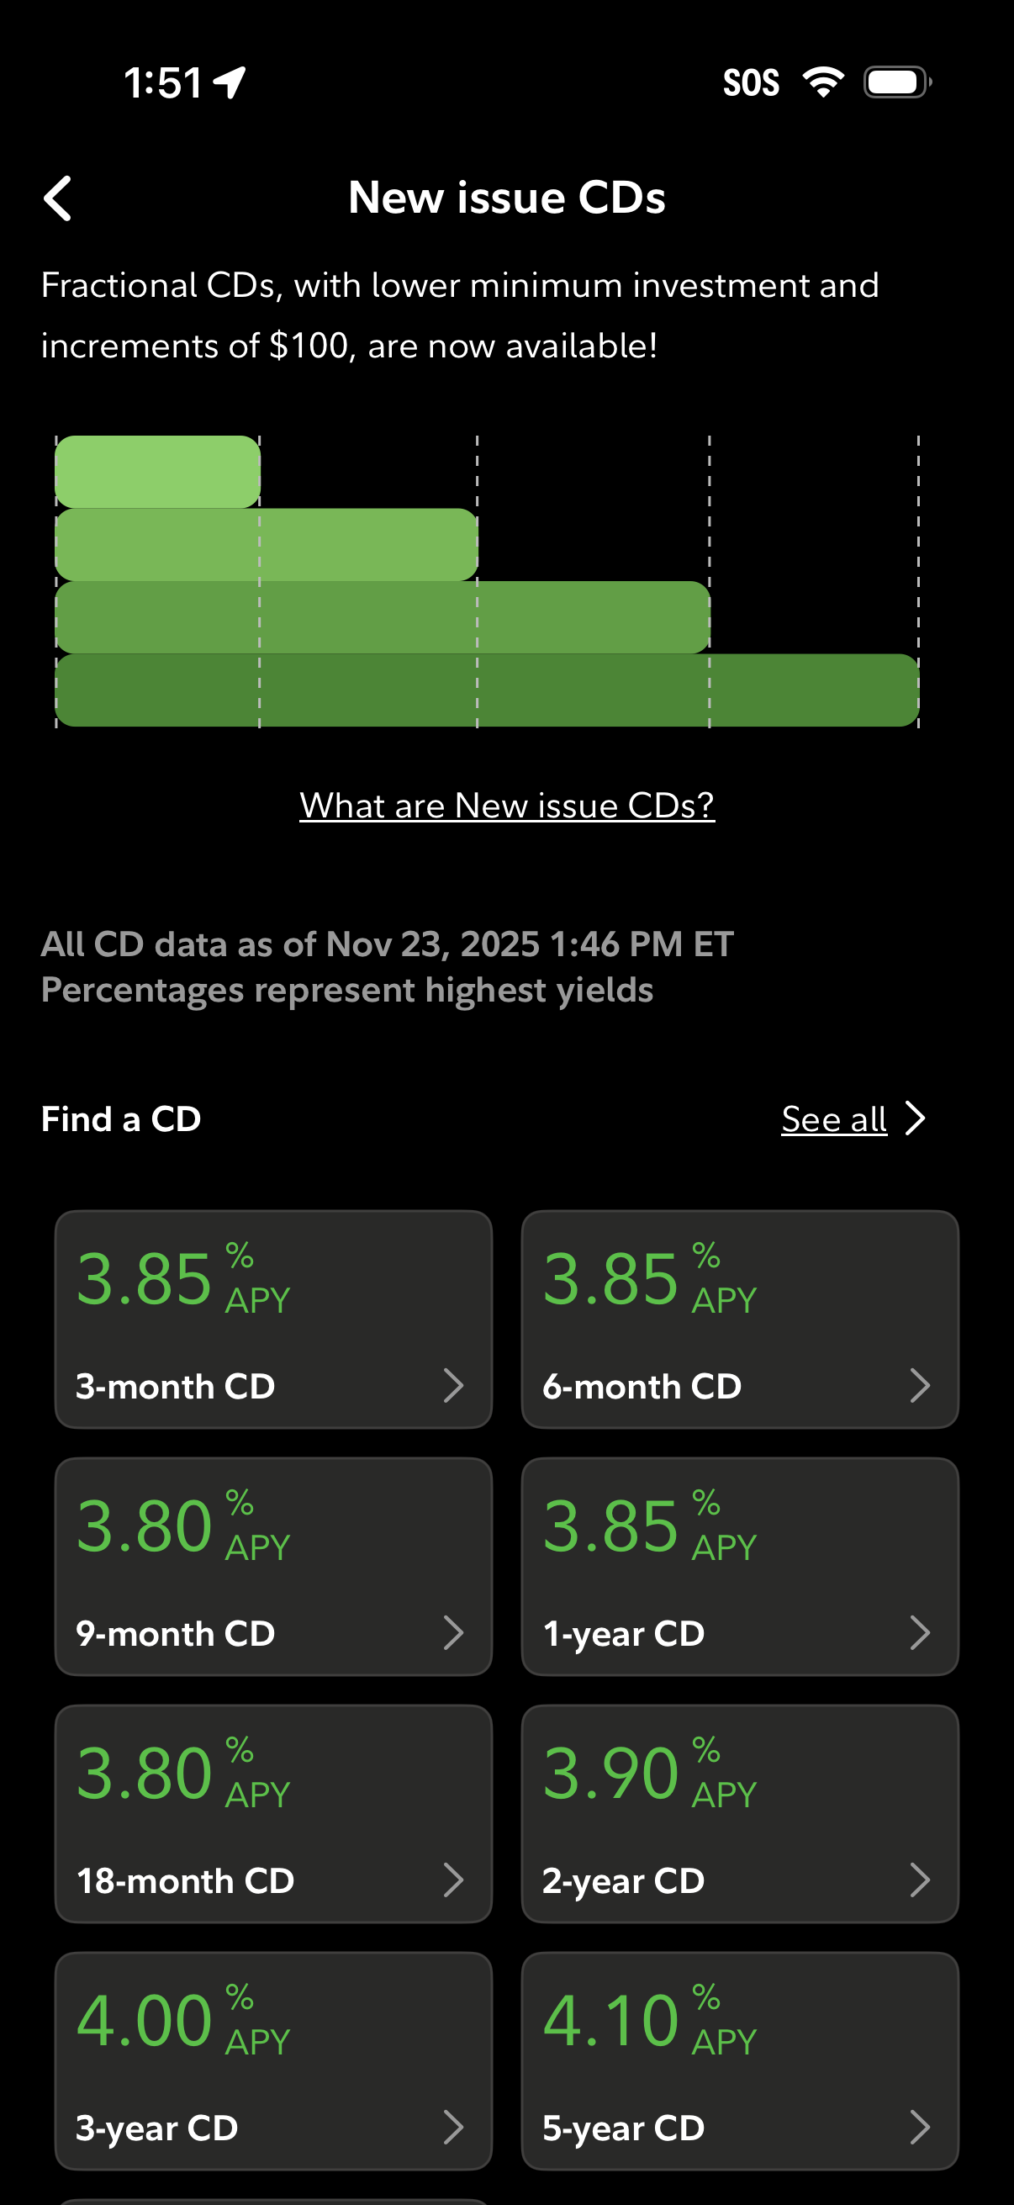The width and height of the screenshot is (1014, 2205).
Task: Tap the back arrow icon
Action: pos(58,198)
